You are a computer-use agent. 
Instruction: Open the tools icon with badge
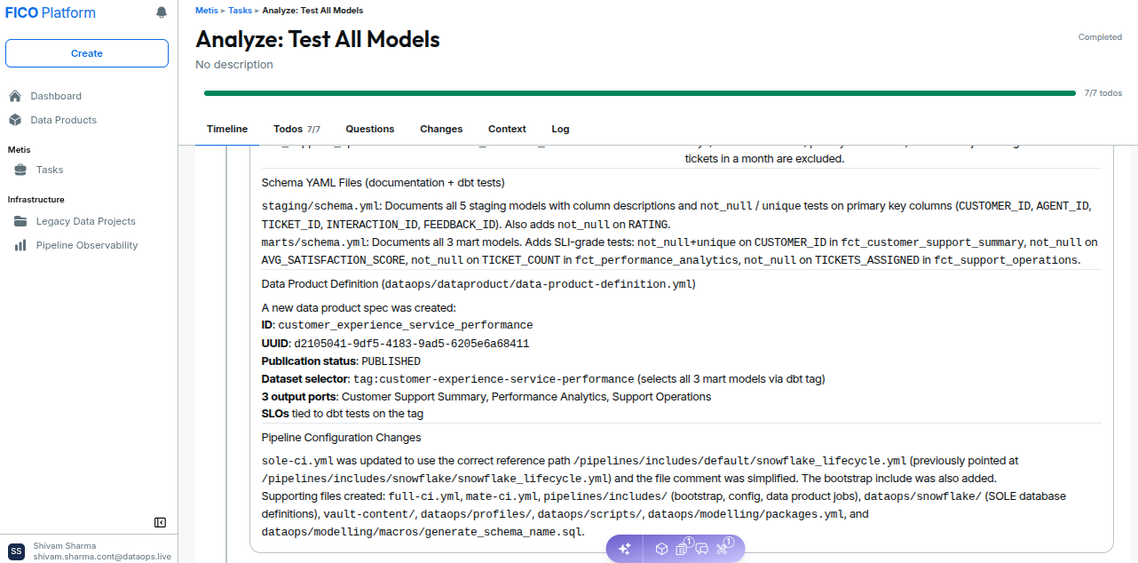(x=723, y=548)
